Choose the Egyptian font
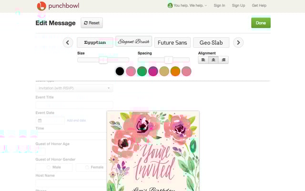Screen dimensions: 305x191 coord(95,42)
